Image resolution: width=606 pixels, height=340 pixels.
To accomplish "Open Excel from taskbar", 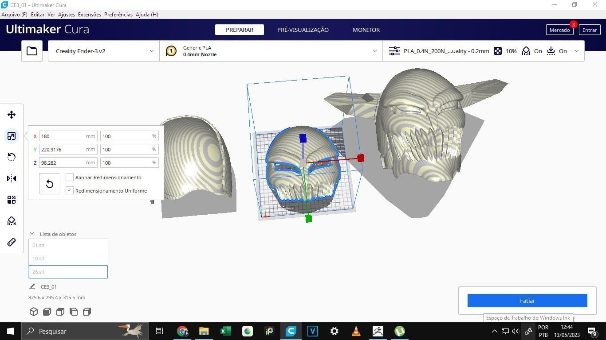I will pos(225,331).
